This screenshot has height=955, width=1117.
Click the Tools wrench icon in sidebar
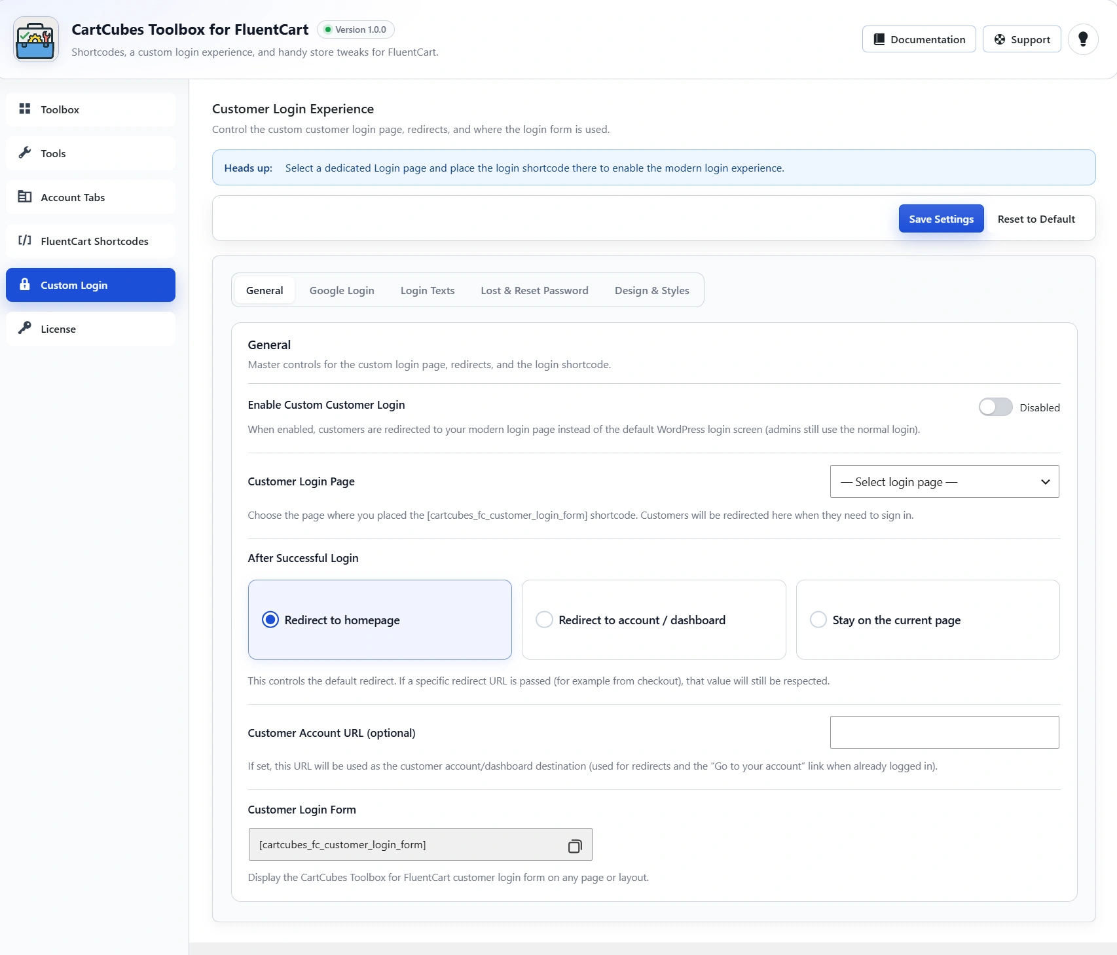pyautogui.click(x=25, y=153)
